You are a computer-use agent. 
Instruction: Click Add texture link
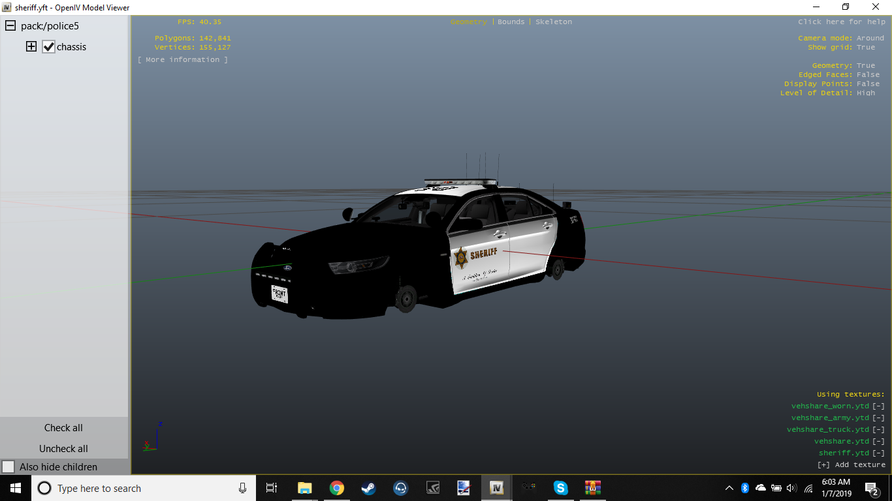pyautogui.click(x=851, y=465)
